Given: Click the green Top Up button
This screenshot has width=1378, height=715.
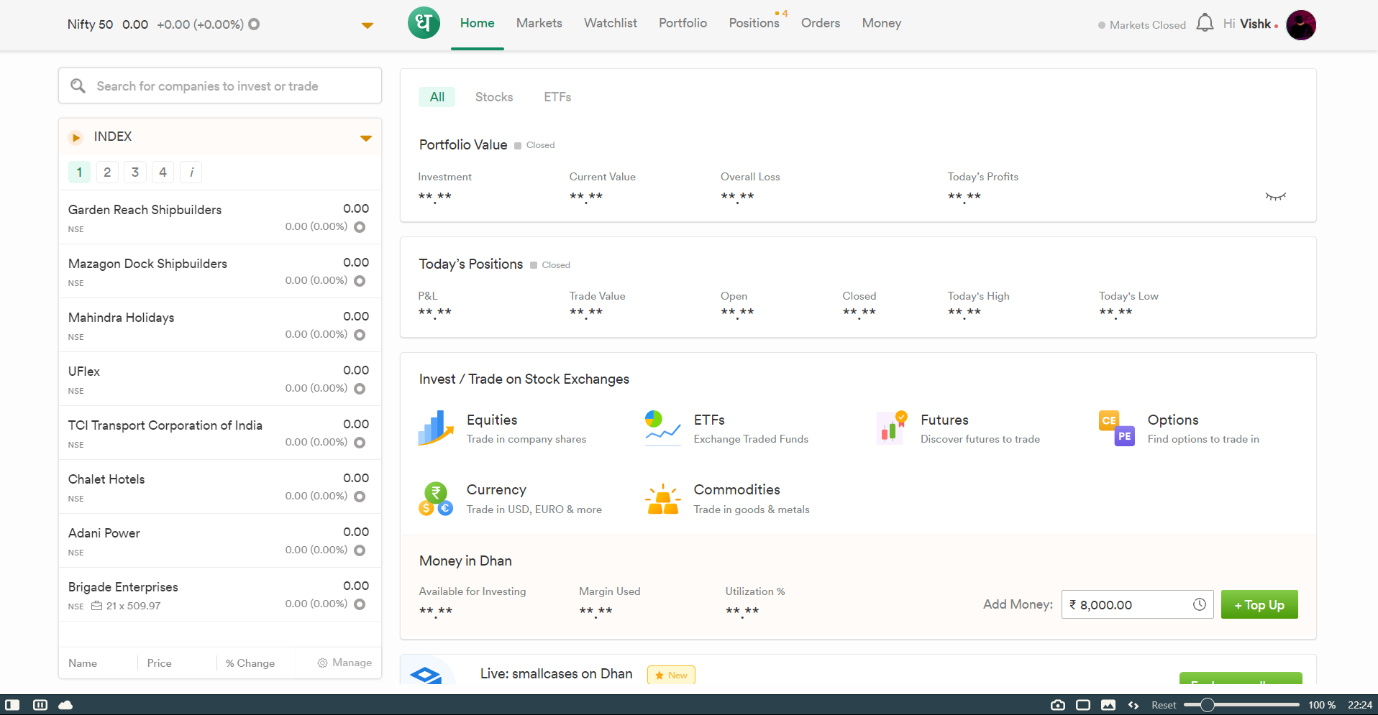Looking at the screenshot, I should [x=1259, y=604].
